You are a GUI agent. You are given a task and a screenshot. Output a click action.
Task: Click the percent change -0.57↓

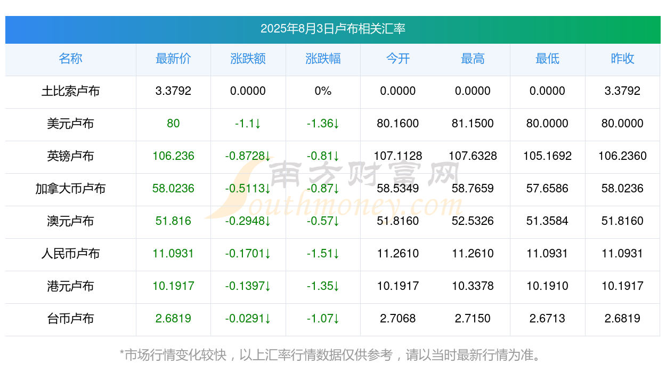coord(323,221)
